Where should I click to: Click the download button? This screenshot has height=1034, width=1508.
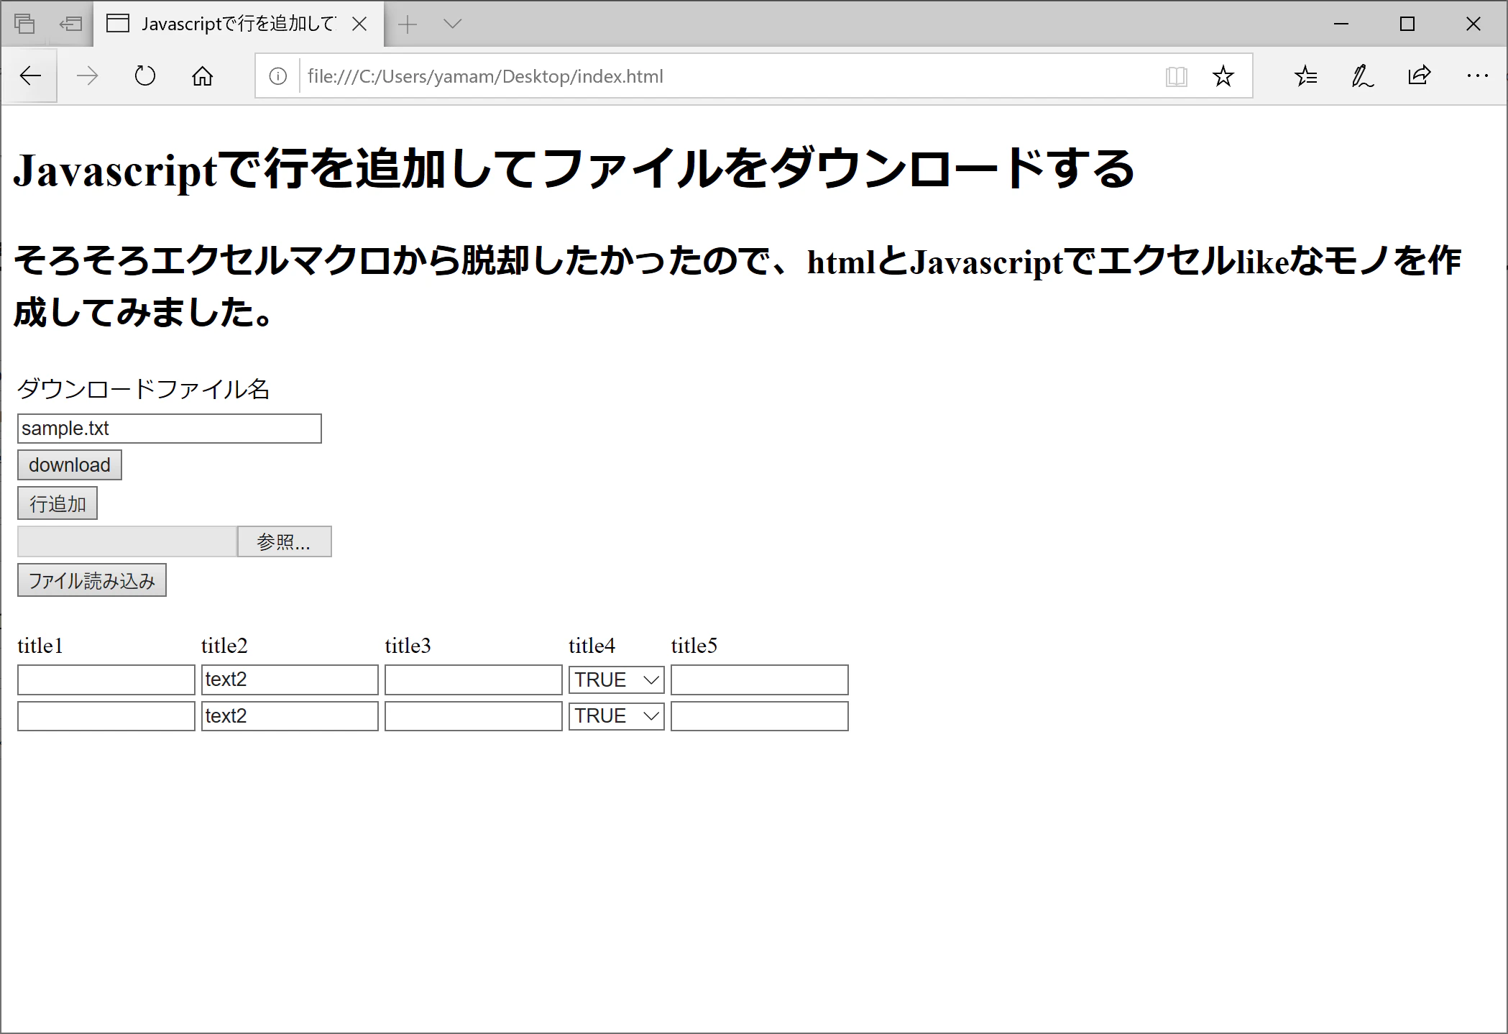point(70,465)
